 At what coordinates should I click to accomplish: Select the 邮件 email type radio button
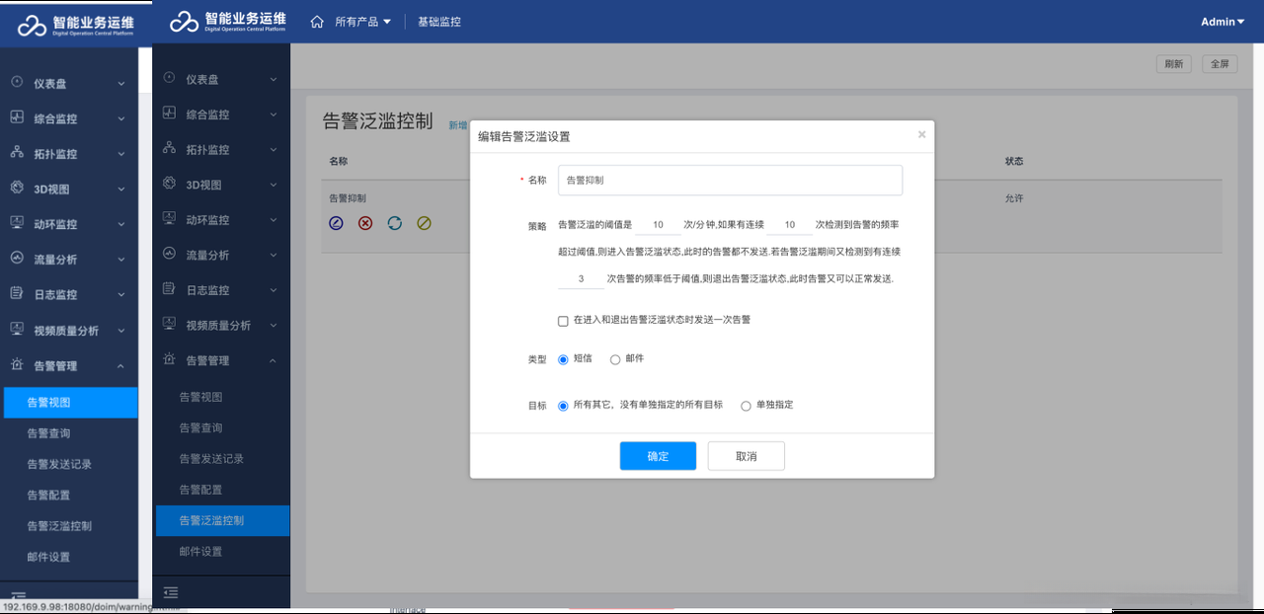614,359
